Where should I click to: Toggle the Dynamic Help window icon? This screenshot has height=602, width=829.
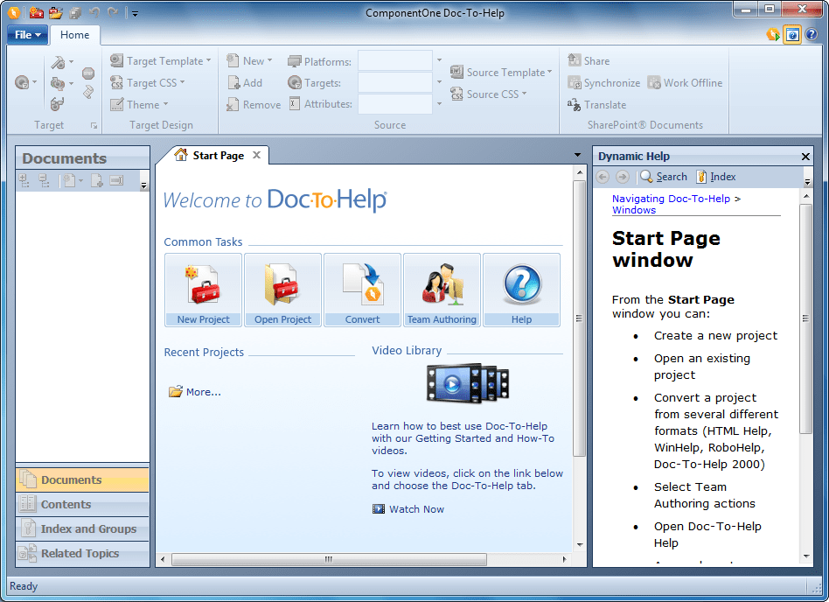click(x=792, y=35)
